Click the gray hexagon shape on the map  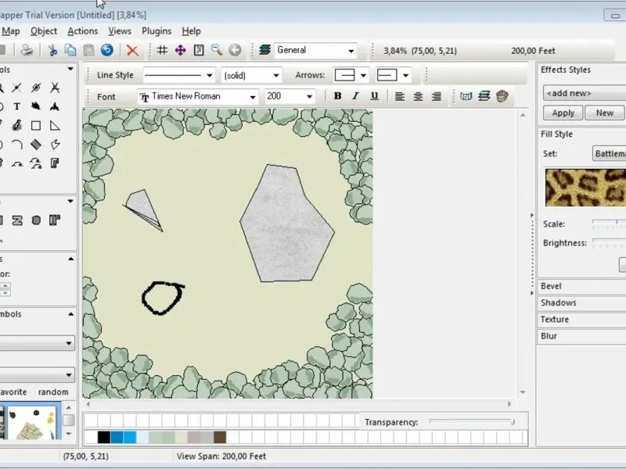(x=287, y=224)
